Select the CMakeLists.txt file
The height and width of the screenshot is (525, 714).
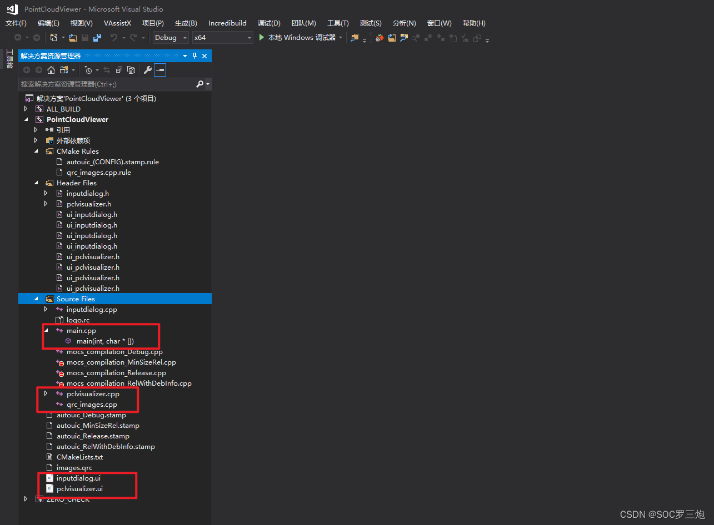click(x=79, y=457)
